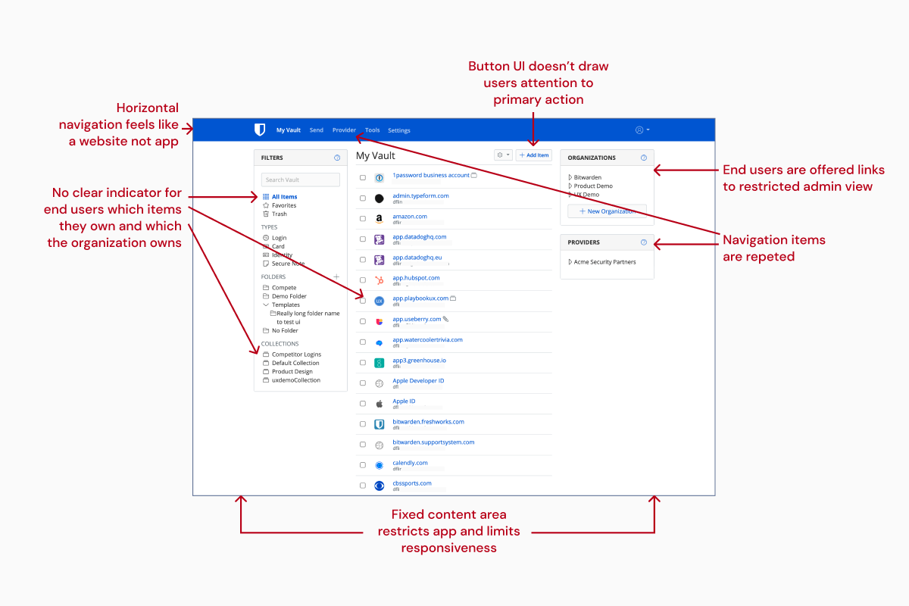Click the plus icon to add a folder
909x606 pixels.
point(336,276)
